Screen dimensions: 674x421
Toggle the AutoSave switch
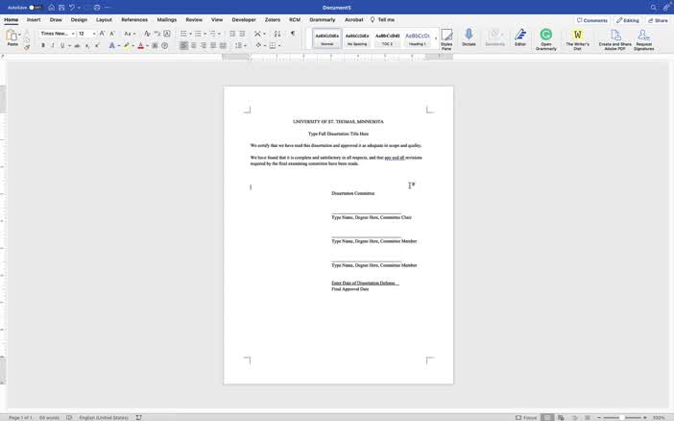click(x=36, y=8)
